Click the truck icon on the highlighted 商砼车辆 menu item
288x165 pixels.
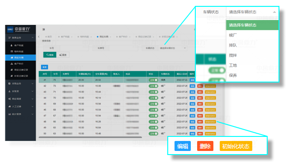[x=12, y=58]
